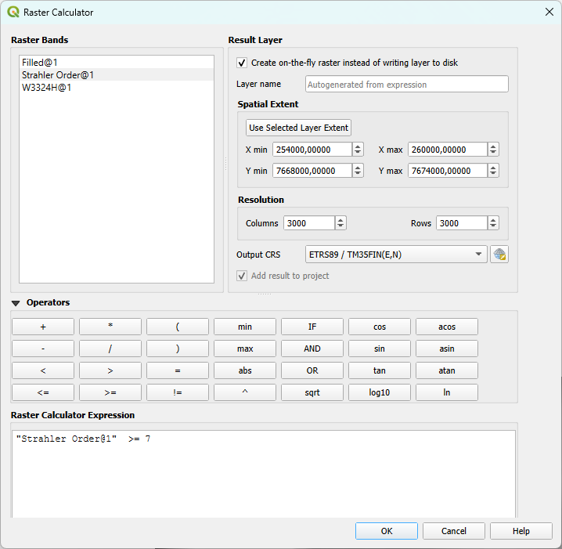Click the Layer name input field

[406, 84]
